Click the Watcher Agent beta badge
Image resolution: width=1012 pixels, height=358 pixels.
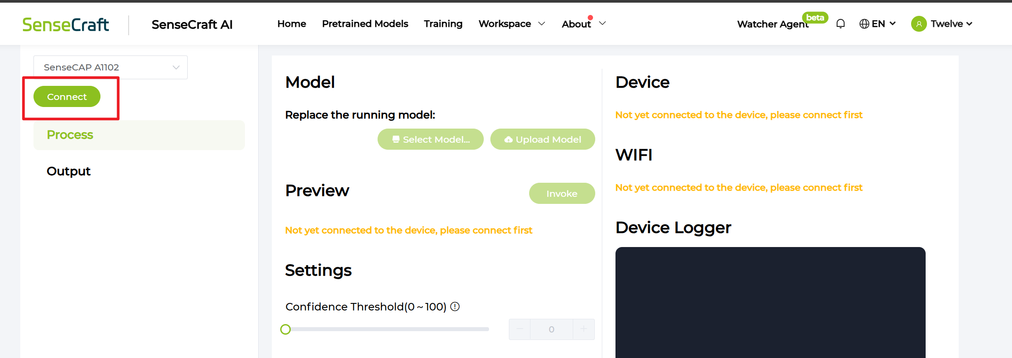click(815, 18)
